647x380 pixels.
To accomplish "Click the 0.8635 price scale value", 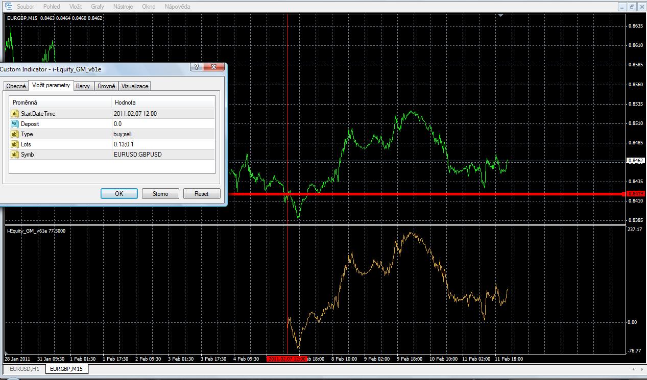I will click(636, 26).
